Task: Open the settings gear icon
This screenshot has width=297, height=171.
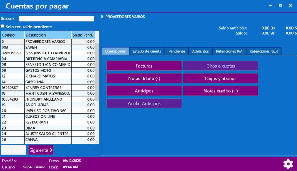Action: pos(288,164)
